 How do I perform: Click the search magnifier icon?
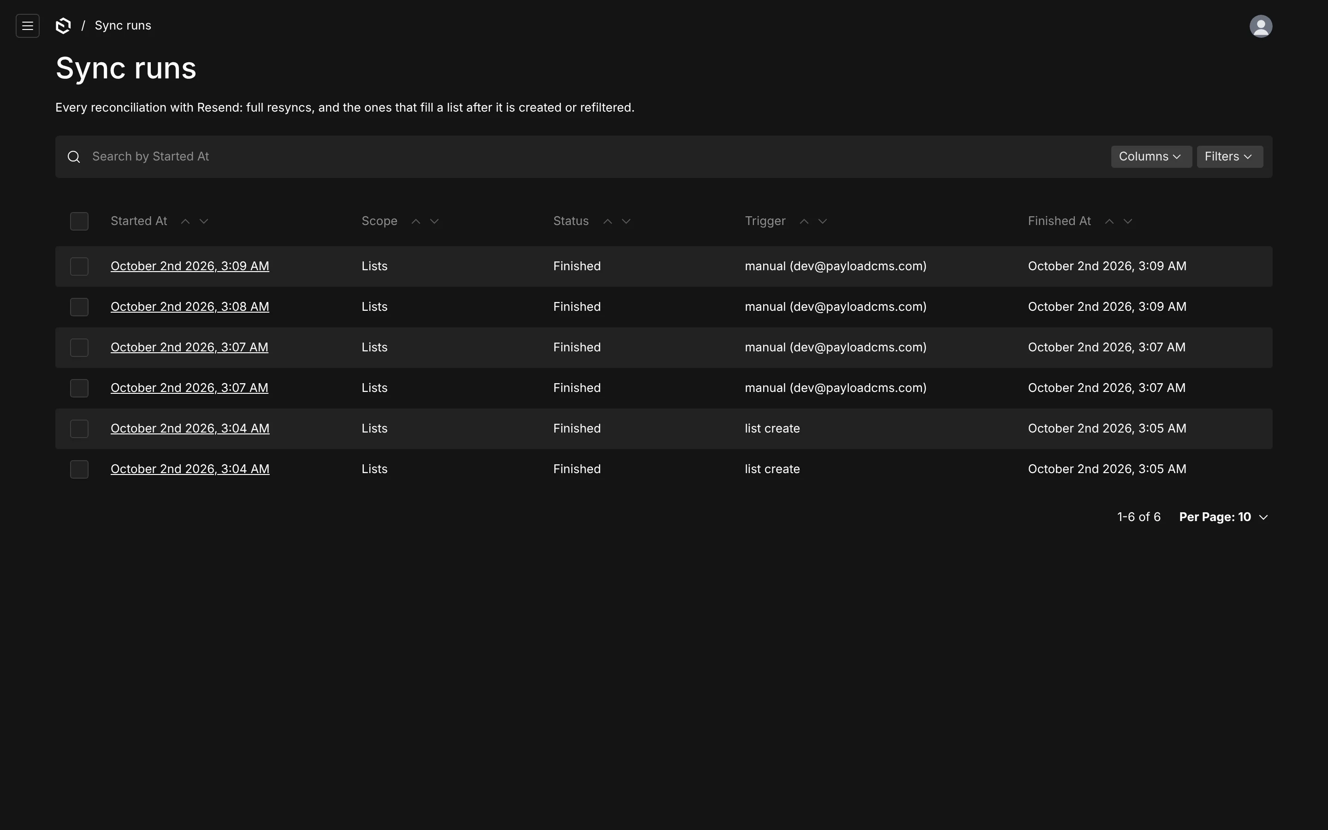tap(74, 157)
